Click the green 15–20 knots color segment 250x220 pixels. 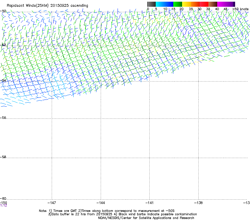click(178, 4)
